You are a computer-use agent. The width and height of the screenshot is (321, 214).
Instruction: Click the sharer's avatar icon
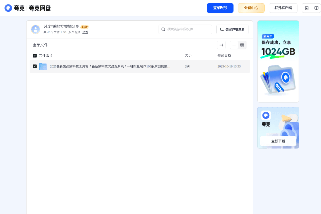(36, 29)
